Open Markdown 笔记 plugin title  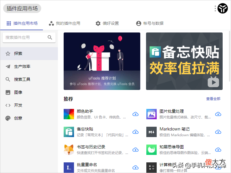point(175,129)
